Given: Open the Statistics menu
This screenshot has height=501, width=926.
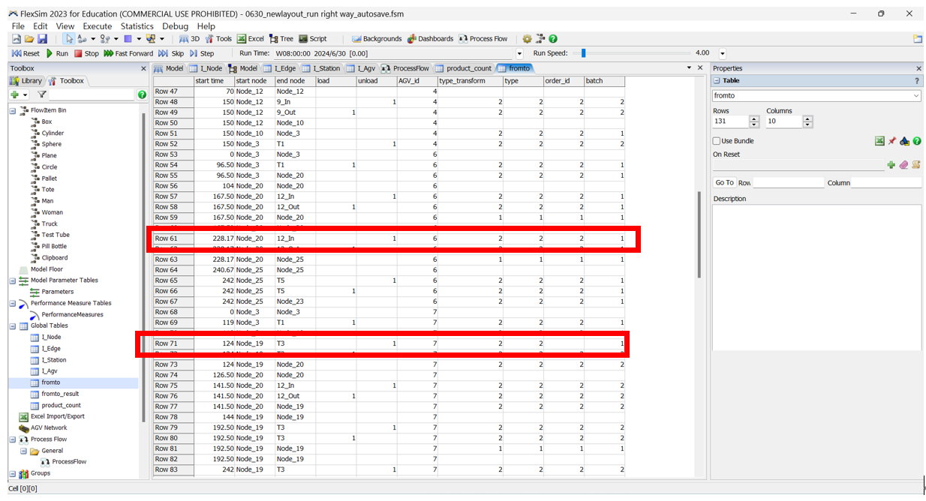Looking at the screenshot, I should [137, 26].
